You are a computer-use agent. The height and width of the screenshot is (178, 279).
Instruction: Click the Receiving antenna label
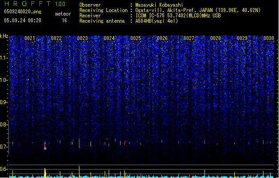(102, 21)
